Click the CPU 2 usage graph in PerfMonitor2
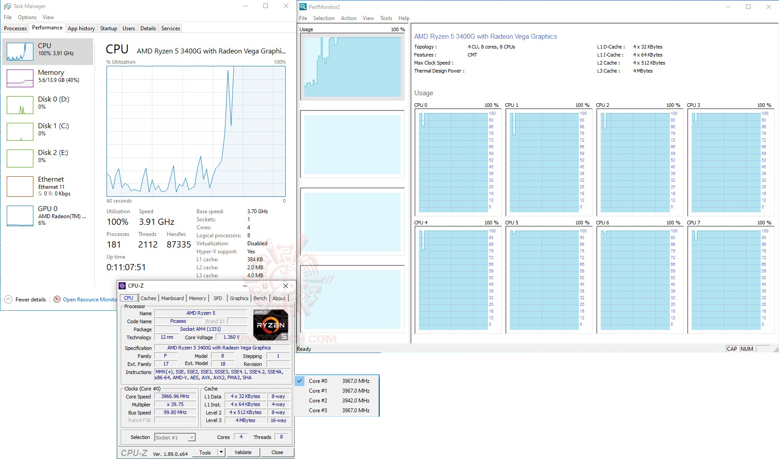The image size is (779, 459). coord(640,162)
